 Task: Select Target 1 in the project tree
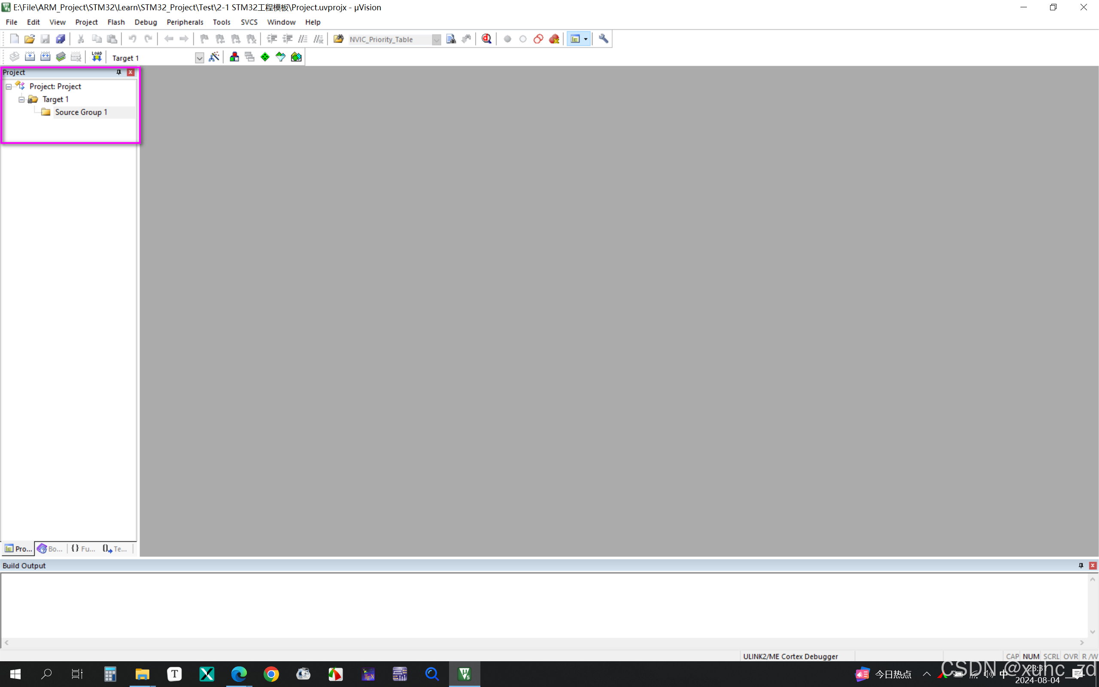pos(55,99)
